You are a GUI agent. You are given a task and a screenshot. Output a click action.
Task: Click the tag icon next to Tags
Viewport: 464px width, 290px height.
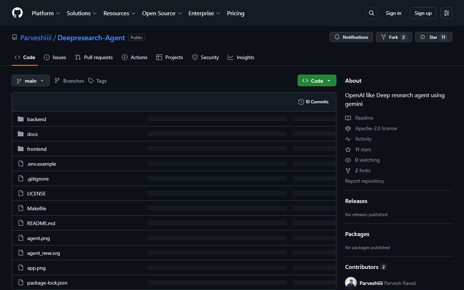pos(91,80)
